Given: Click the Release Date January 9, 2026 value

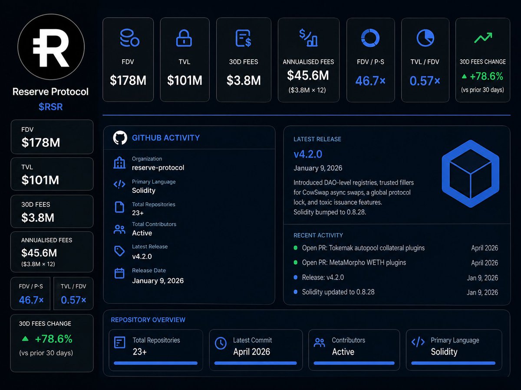Looking at the screenshot, I should 158,281.
